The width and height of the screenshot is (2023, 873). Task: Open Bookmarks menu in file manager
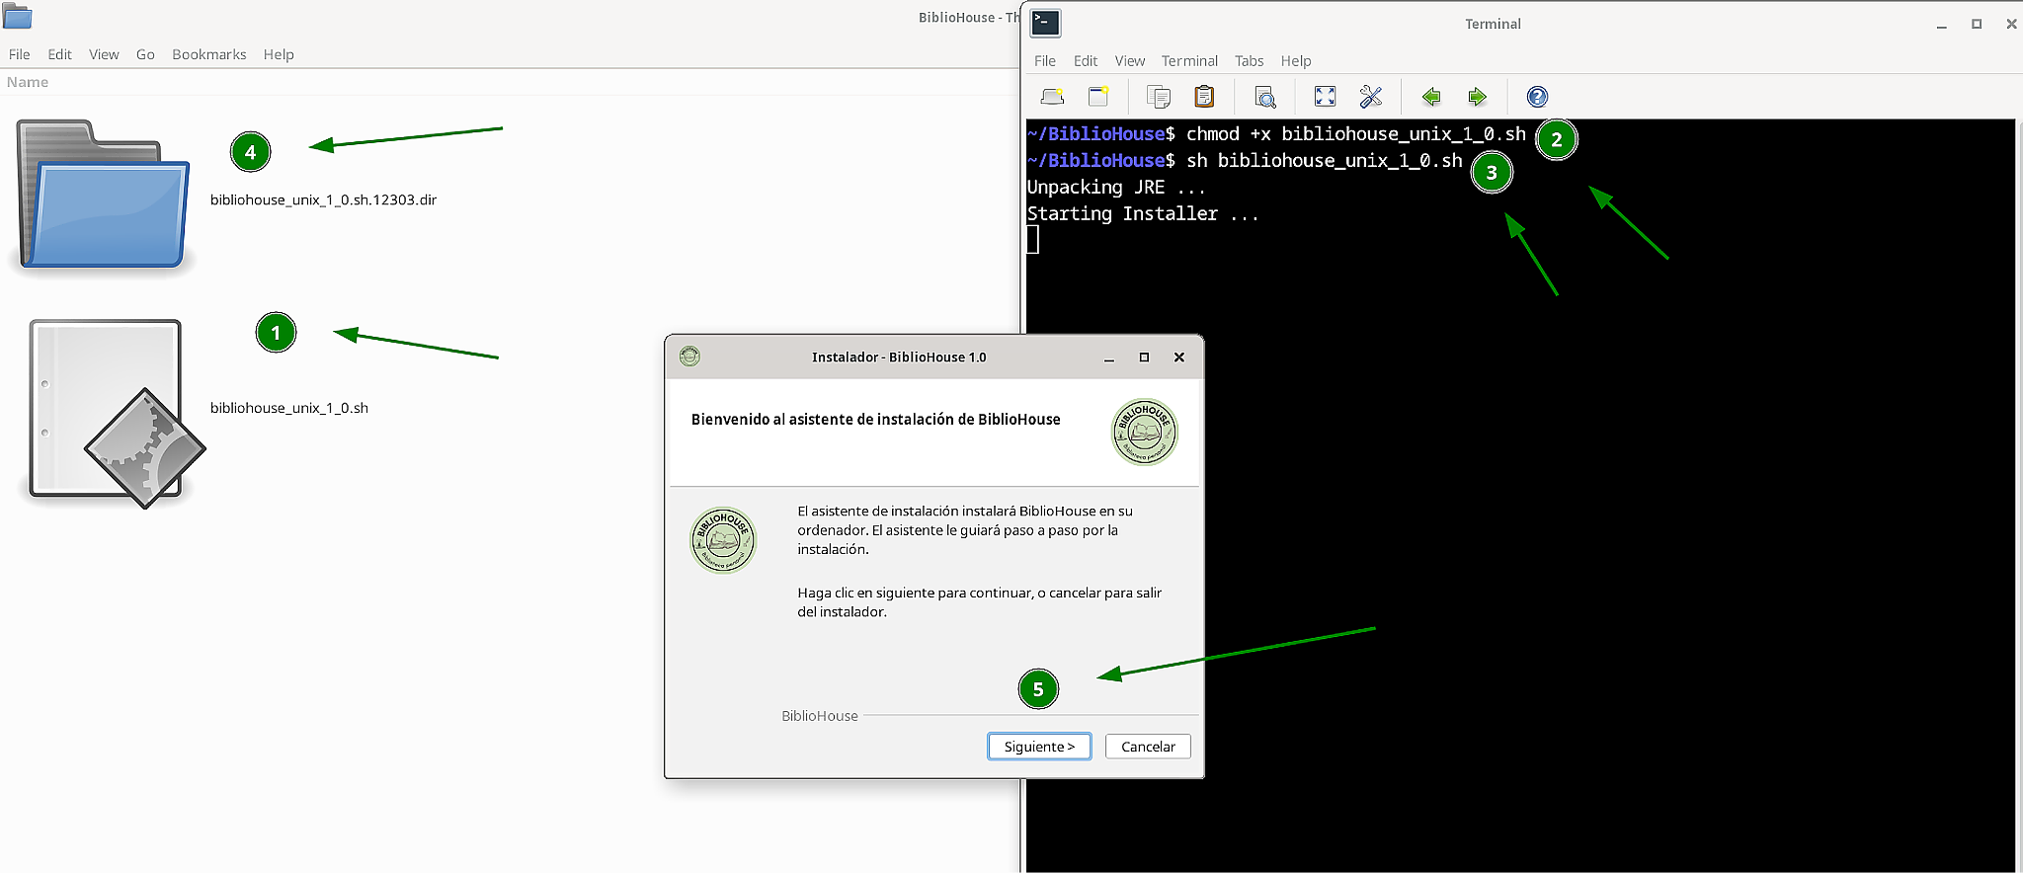coord(209,54)
